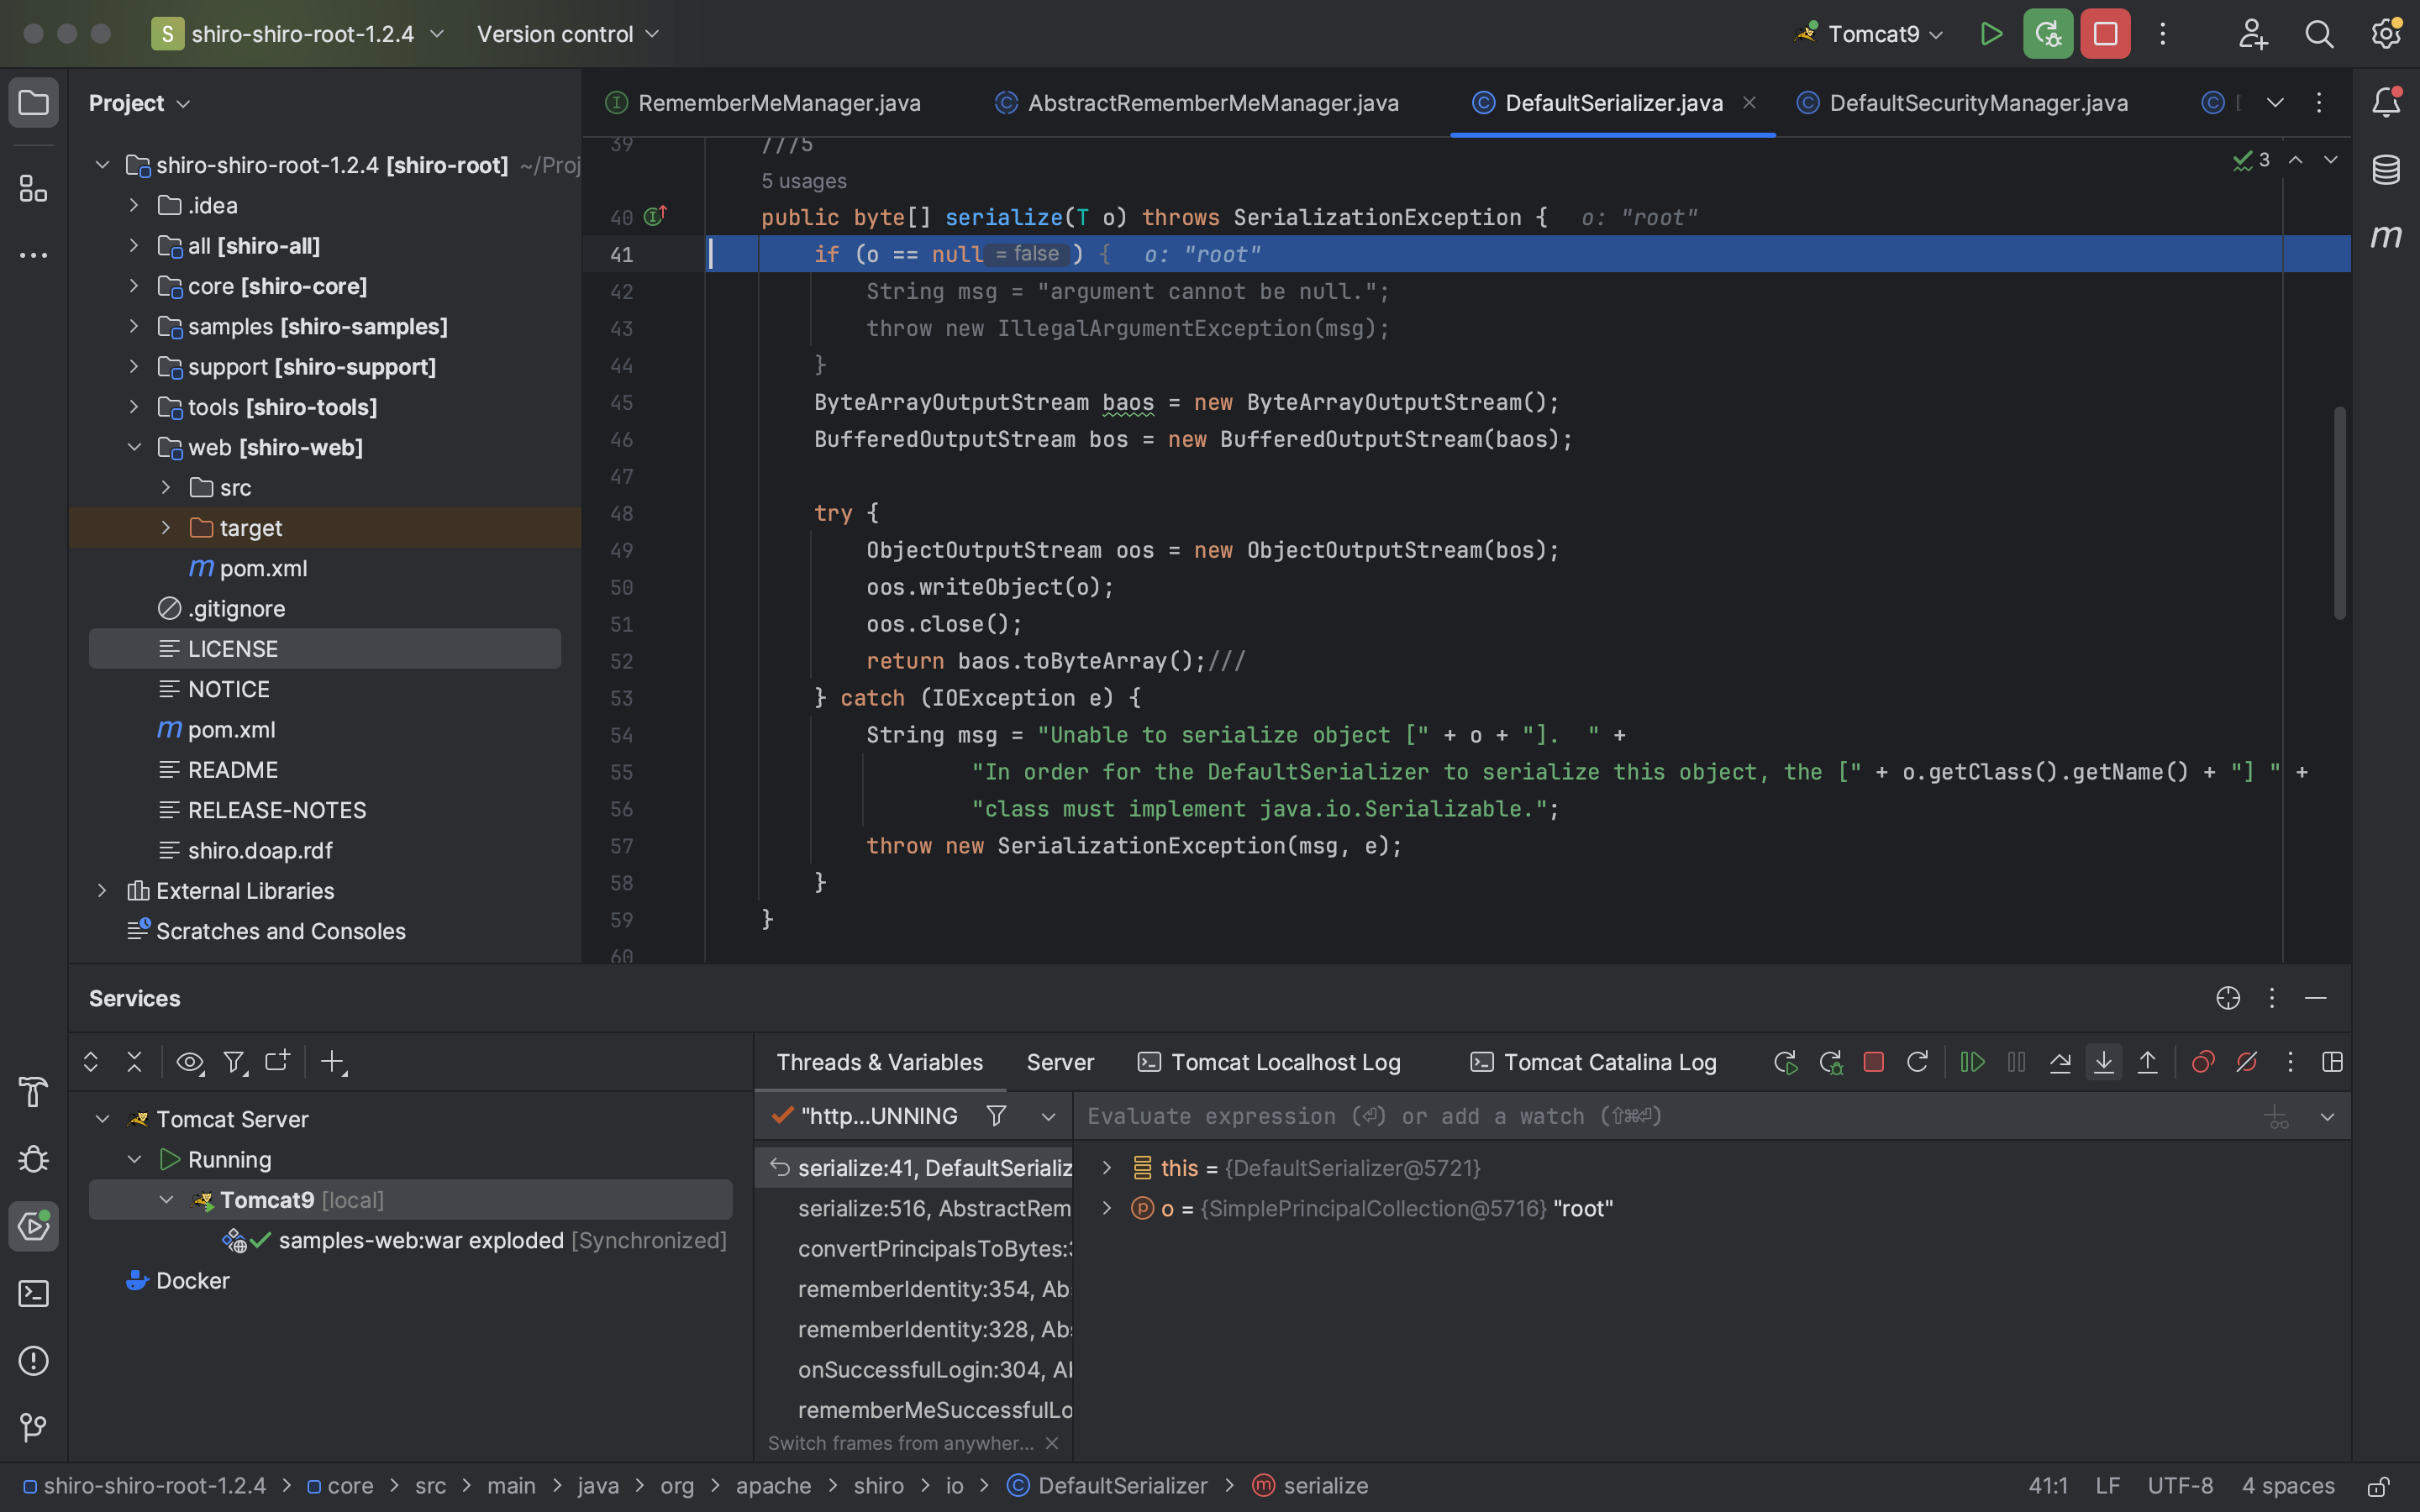
Task: Open the thread selector dropdown
Action: point(1048,1117)
